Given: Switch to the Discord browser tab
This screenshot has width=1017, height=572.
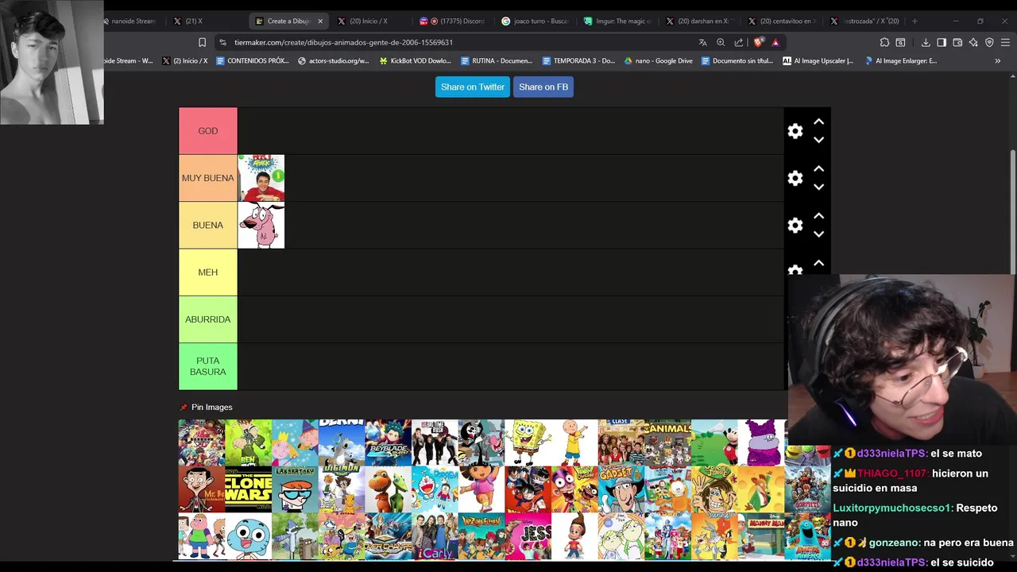Looking at the screenshot, I should click(x=451, y=21).
